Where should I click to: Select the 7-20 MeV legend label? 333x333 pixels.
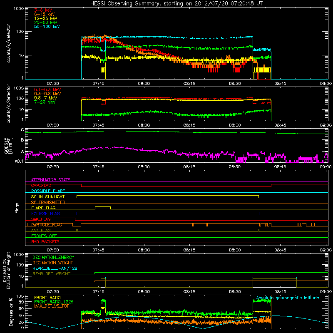click(x=45, y=102)
